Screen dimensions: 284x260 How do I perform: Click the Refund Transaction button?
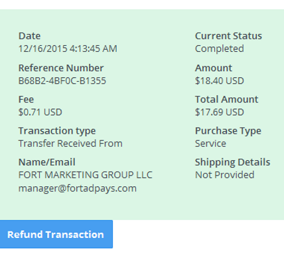pos(56,234)
